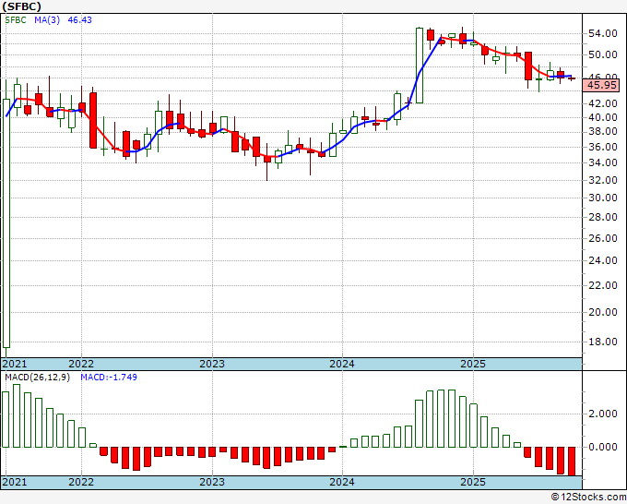Select 2022 on the price chart timeline
The width and height of the screenshot is (627, 504).
81,364
